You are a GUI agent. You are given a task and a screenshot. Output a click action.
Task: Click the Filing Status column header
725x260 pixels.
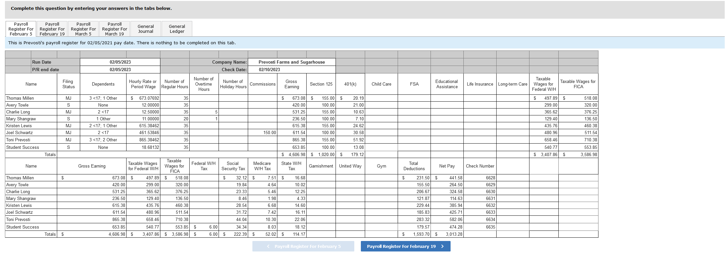click(x=68, y=84)
